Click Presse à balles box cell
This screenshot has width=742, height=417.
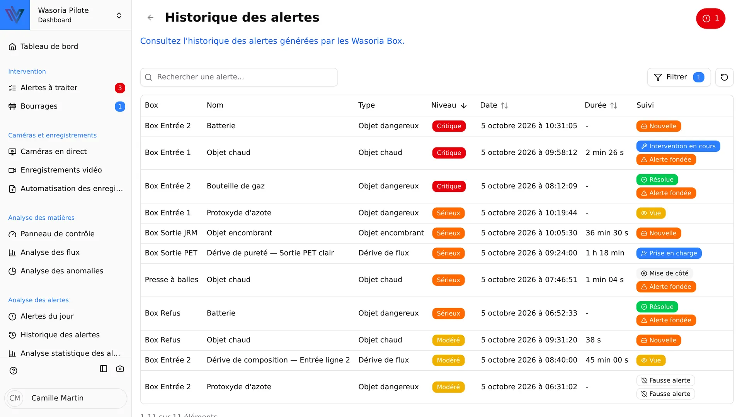pos(172,280)
